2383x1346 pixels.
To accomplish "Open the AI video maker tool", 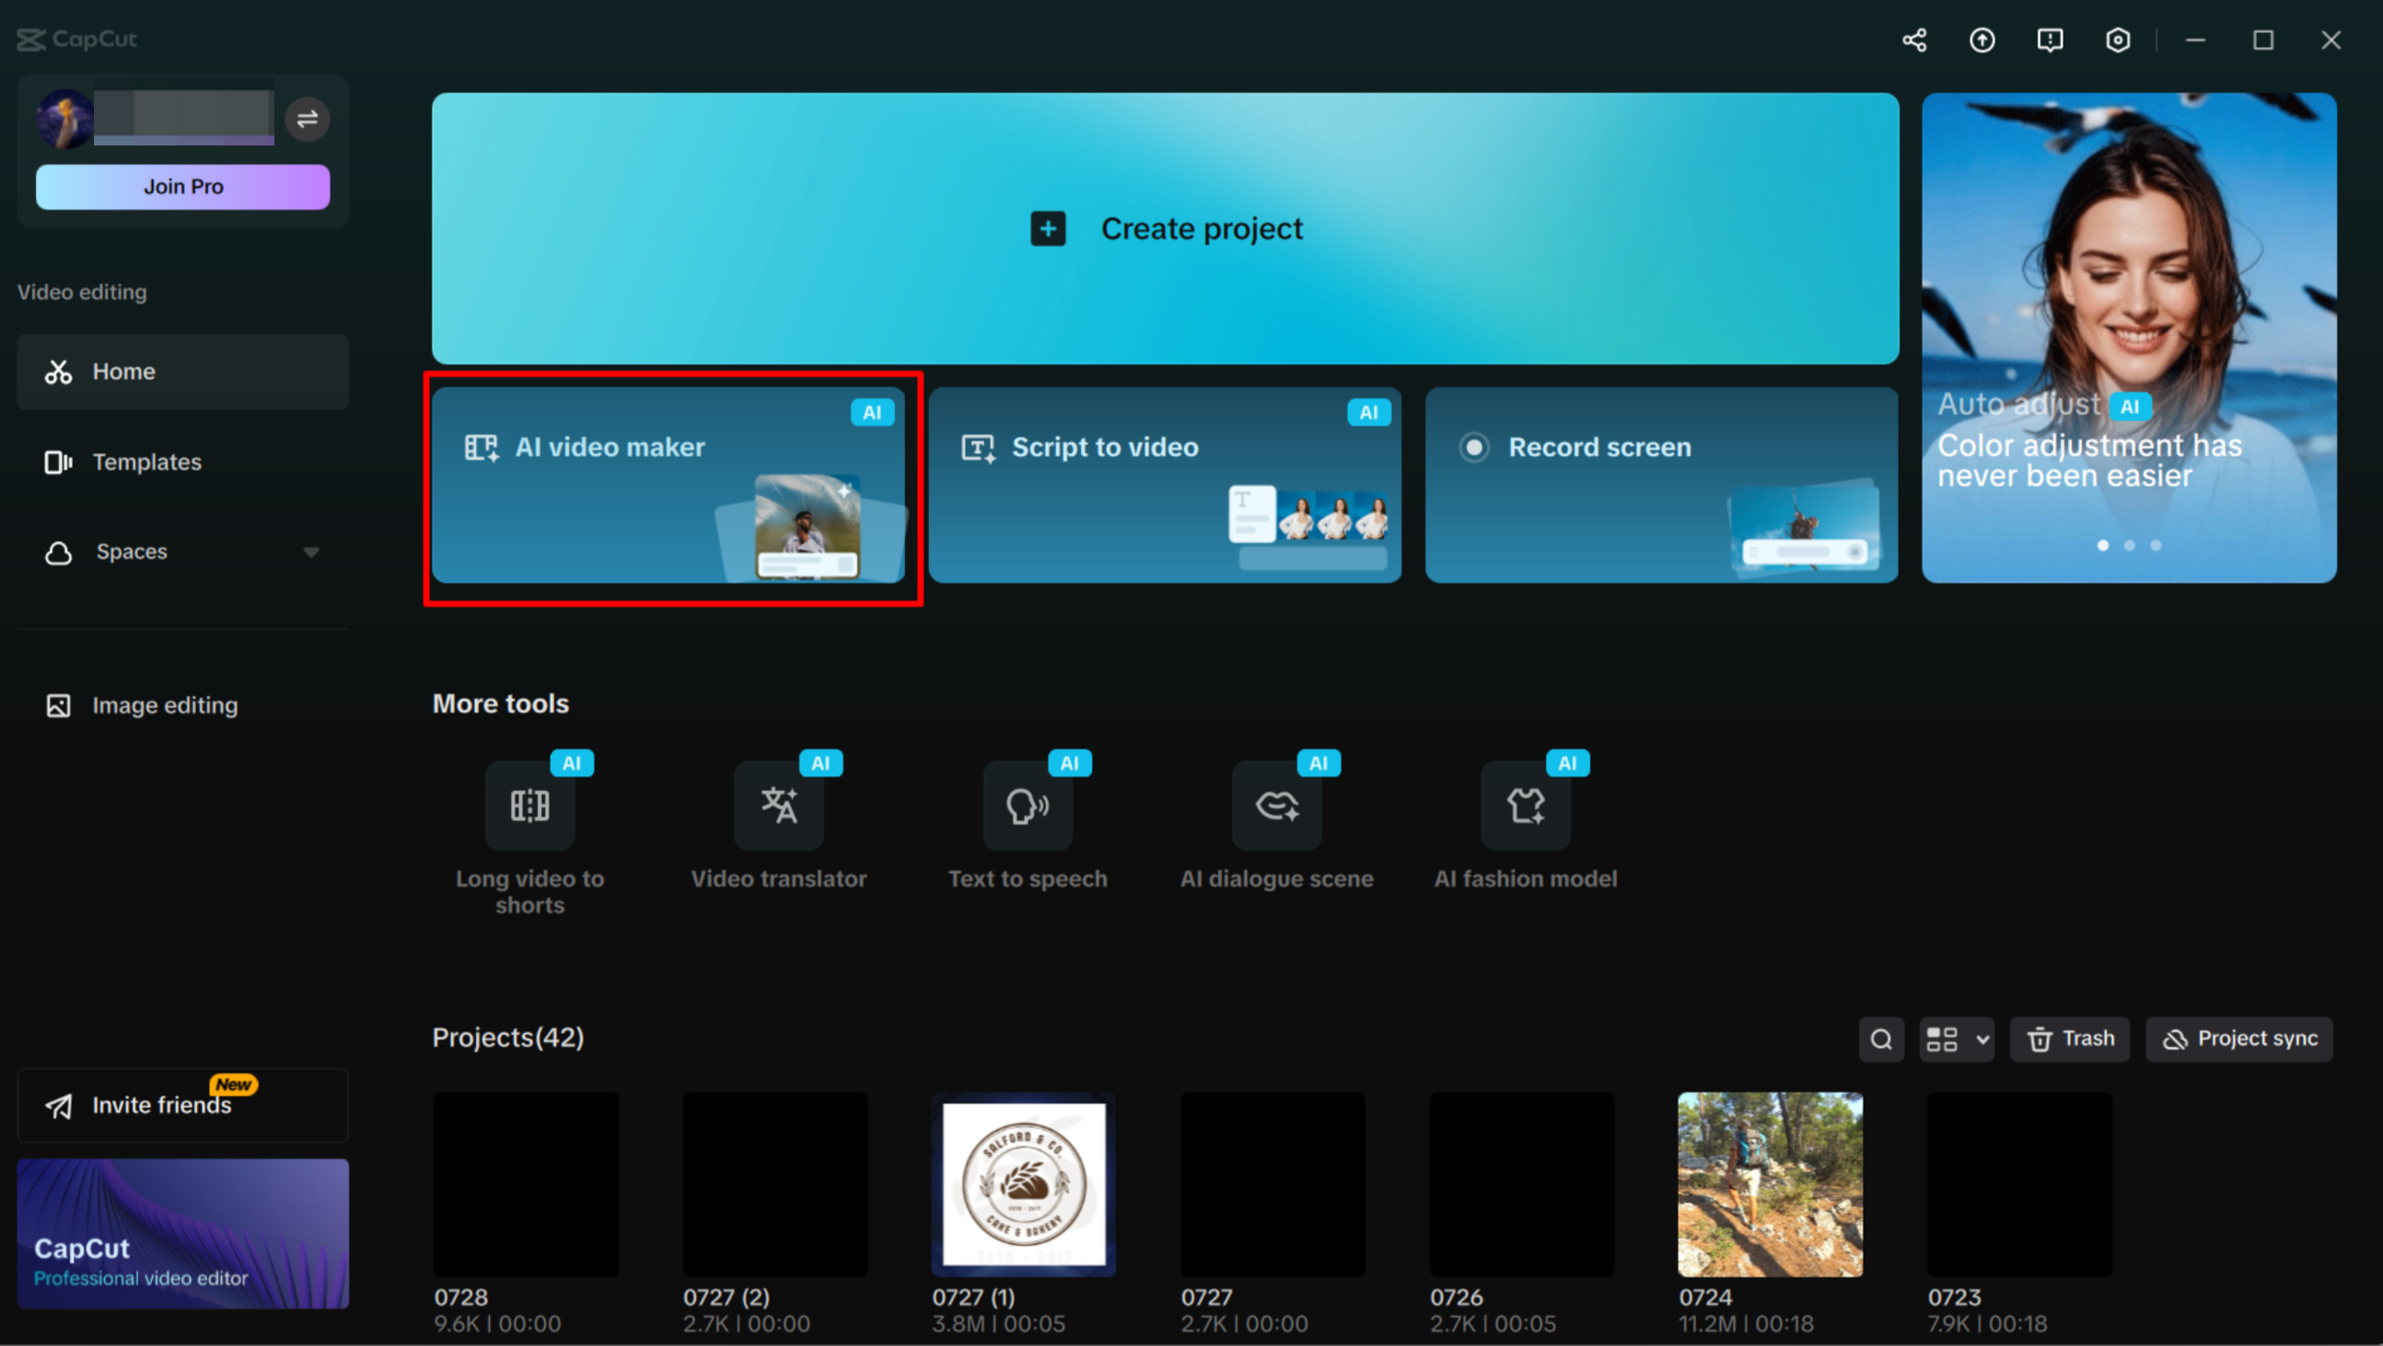I will tap(672, 486).
